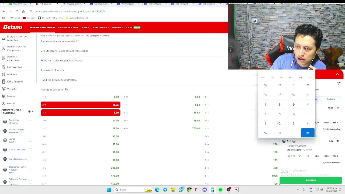Click the Betano logo
The width and height of the screenshot is (345, 194).
pyautogui.click(x=12, y=27)
